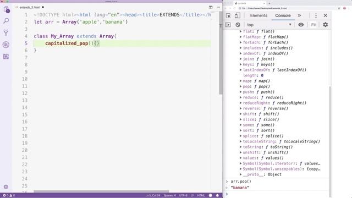Clear console with the ban icon
352x198 pixels.
(x=238, y=25)
